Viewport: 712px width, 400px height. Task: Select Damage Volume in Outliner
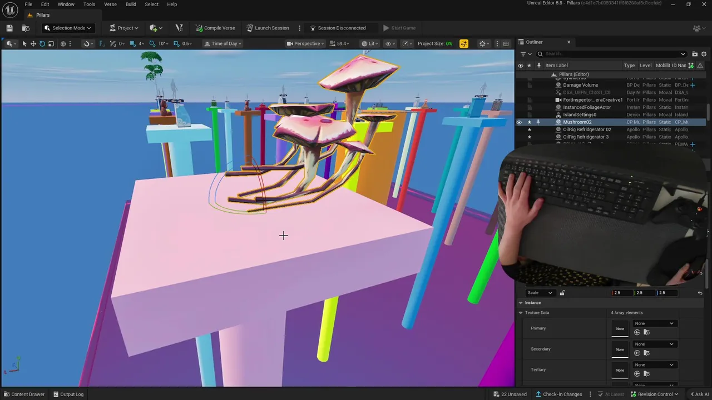pos(580,85)
